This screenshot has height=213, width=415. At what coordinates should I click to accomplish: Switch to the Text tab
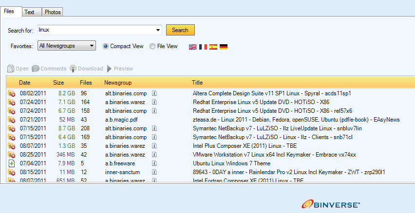[32, 12]
